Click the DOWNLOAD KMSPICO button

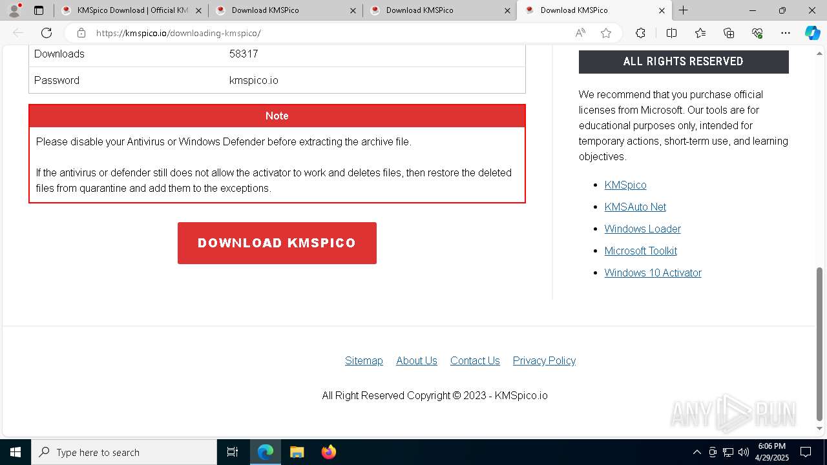point(277,243)
